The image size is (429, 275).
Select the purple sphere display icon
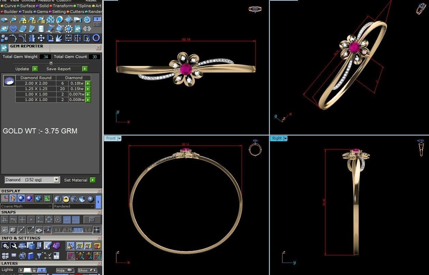pyautogui.click(x=29, y=198)
